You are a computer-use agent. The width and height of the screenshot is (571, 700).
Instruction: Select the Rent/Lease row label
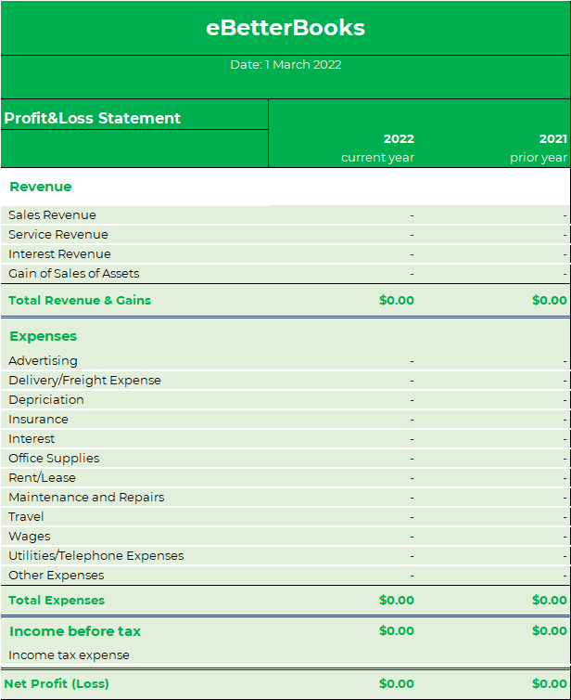42,478
